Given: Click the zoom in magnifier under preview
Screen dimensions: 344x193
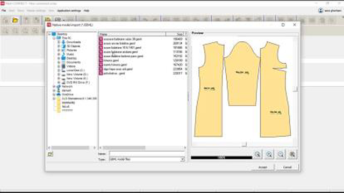Looking at the screenshot, I should (269, 154).
